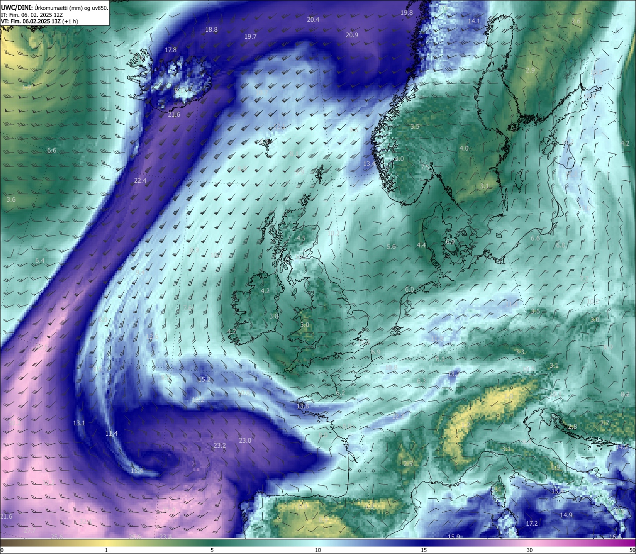Click the 17.2 value label
The height and width of the screenshot is (554, 636).
[x=532, y=523]
